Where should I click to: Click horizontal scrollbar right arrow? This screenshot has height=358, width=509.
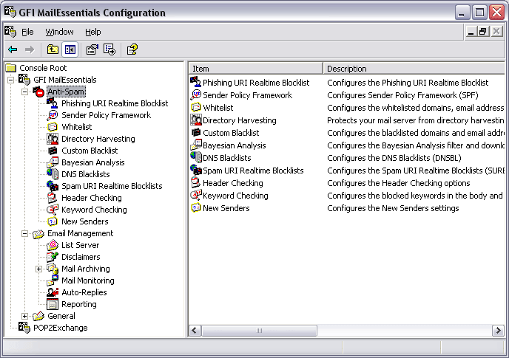498,331
